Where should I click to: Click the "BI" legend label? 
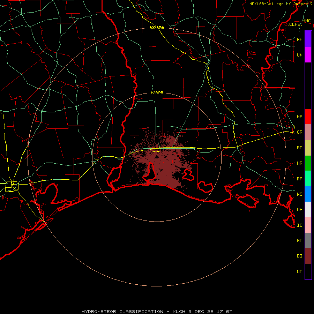pyautogui.click(x=299, y=256)
